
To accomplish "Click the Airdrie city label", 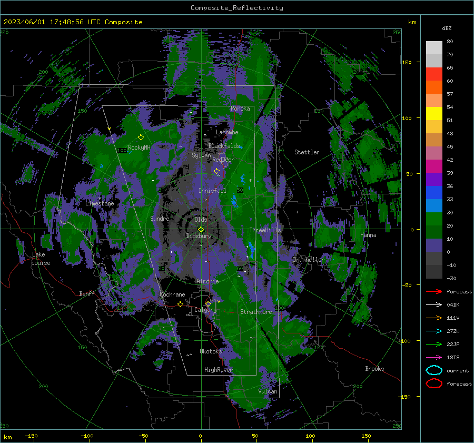I will 208,281.
